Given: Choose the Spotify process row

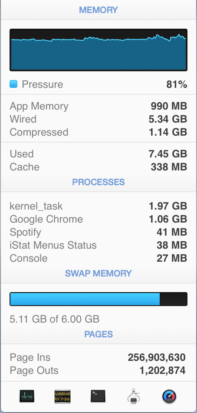Looking at the screenshot, I should [x=98, y=232].
